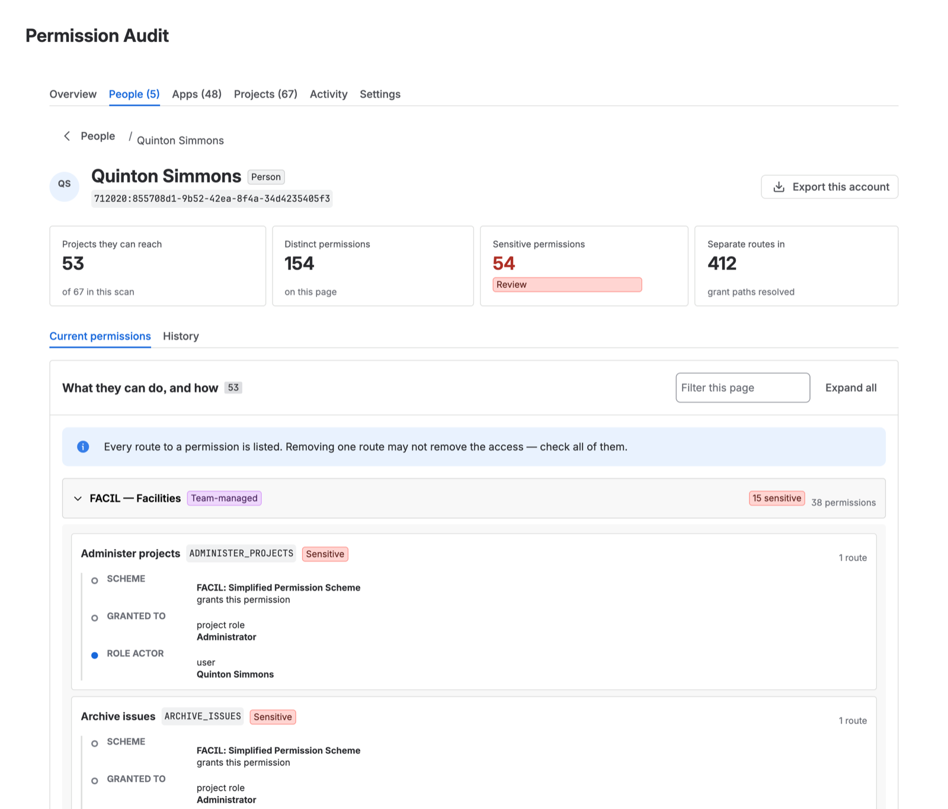948x809 pixels.
Task: Open the Overview tab
Action: click(73, 94)
